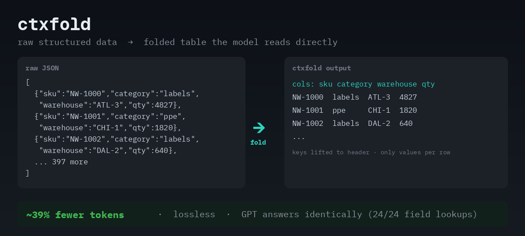Click the JSON line with "sku":"NW-1000"
This screenshot has width=525, height=236.
point(117,94)
